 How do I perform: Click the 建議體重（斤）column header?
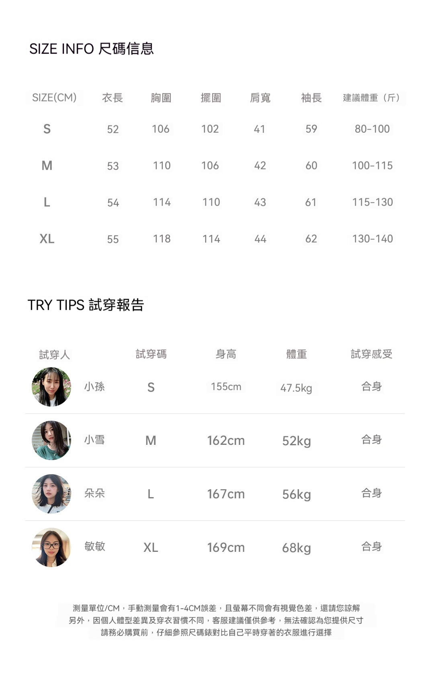point(373,98)
